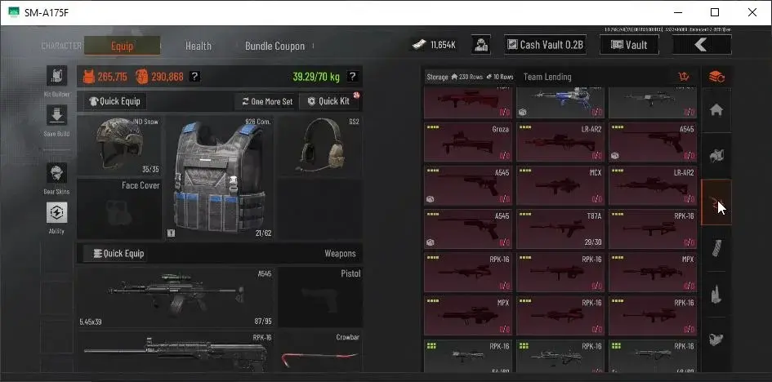Click the empty Pistol slot
772x382 pixels.
(320, 297)
